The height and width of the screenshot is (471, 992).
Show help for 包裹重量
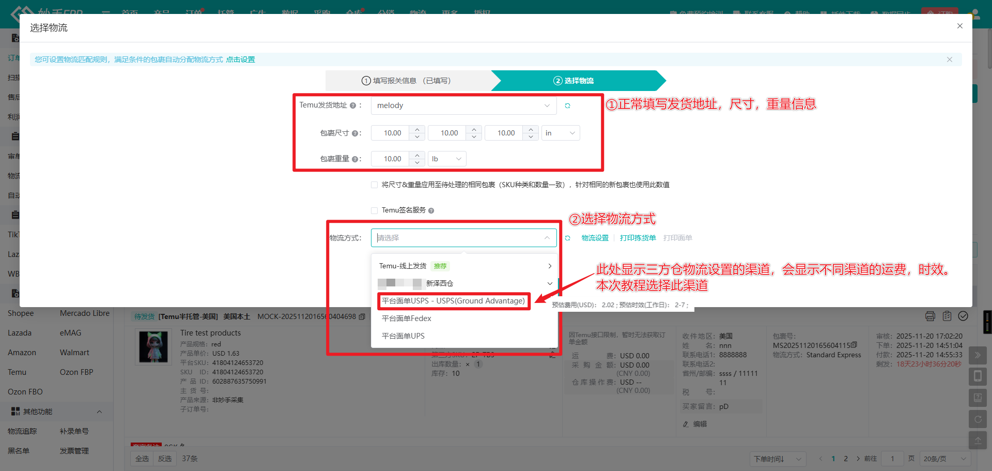point(355,159)
